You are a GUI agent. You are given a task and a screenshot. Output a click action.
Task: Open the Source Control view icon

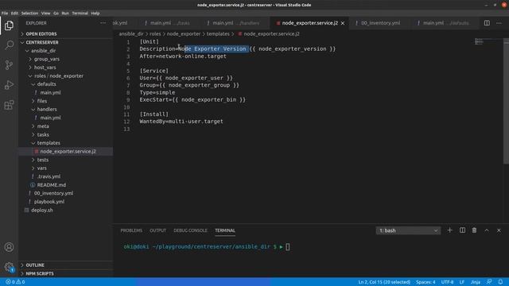pyautogui.click(x=9, y=65)
